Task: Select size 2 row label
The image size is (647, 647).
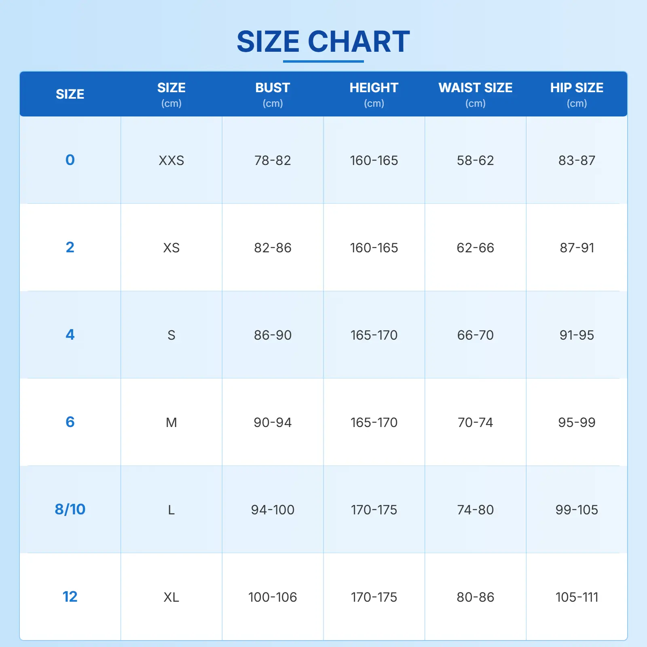Action: (70, 247)
